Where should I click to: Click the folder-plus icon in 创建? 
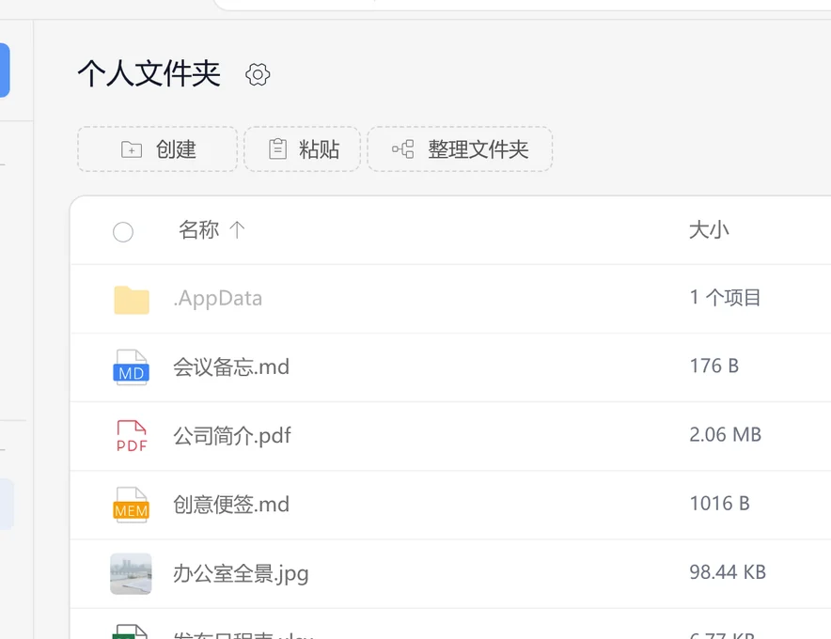click(x=132, y=149)
